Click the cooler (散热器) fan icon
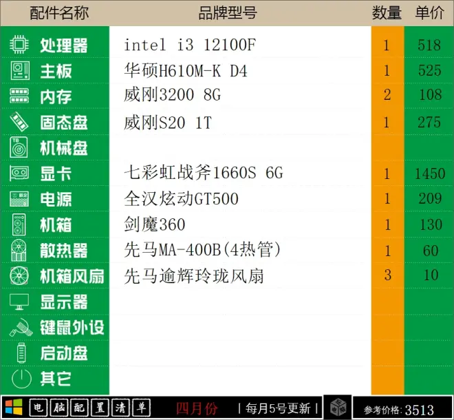 click(19, 251)
